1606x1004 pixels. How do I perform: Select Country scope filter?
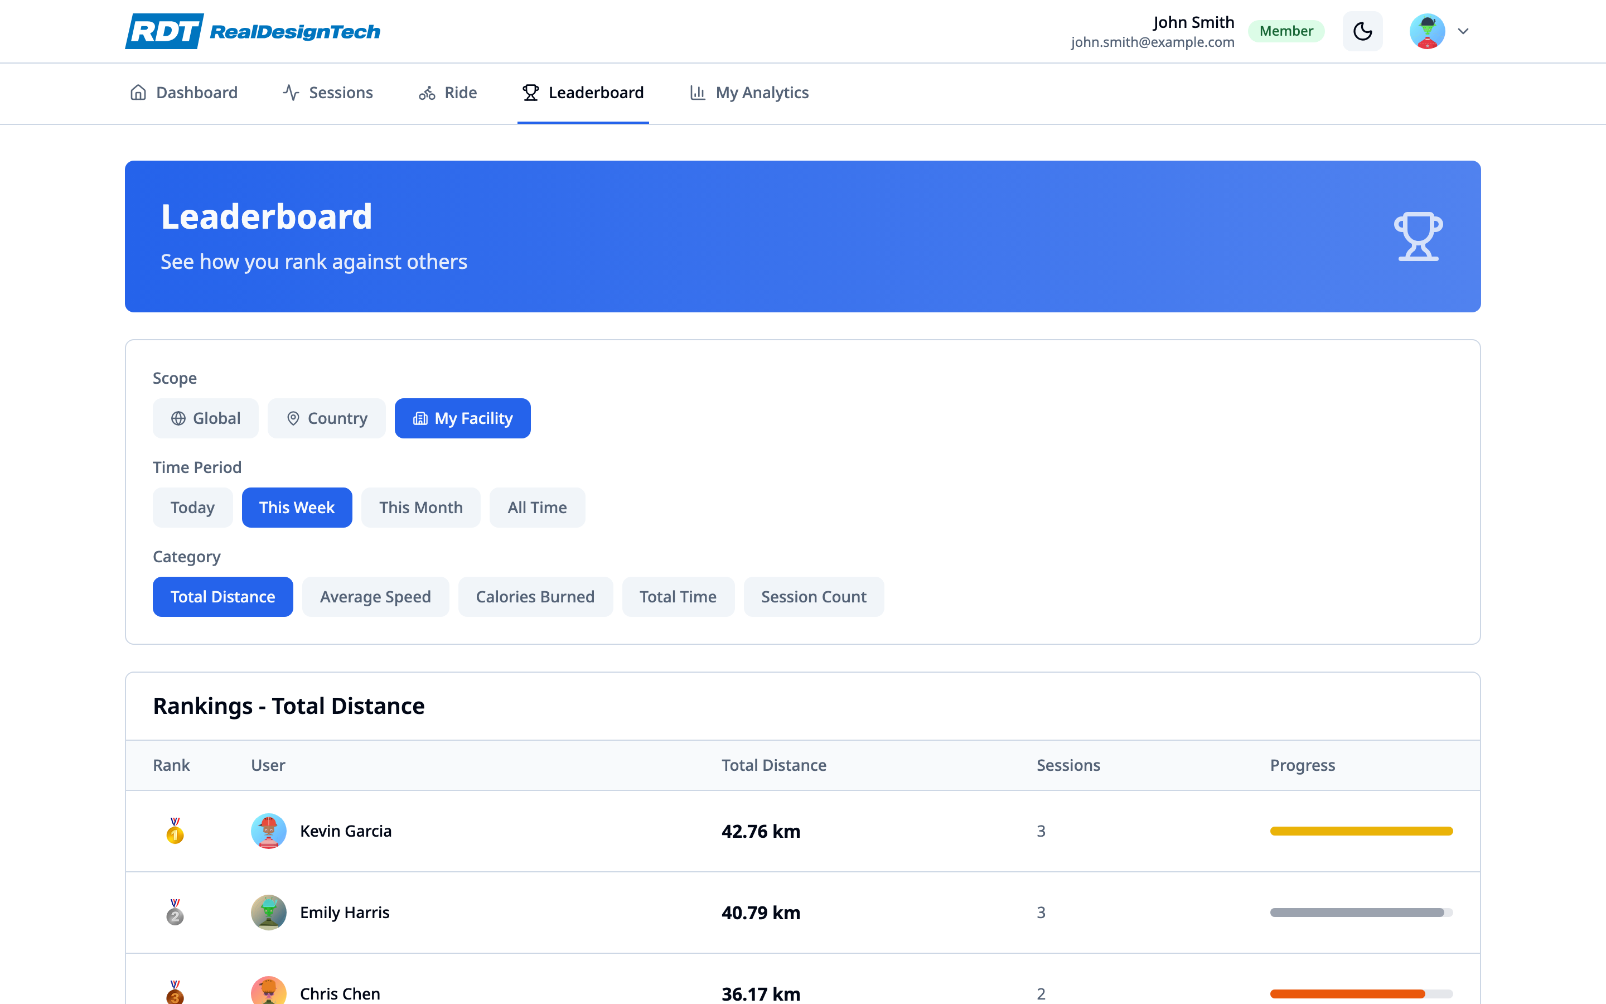(327, 418)
